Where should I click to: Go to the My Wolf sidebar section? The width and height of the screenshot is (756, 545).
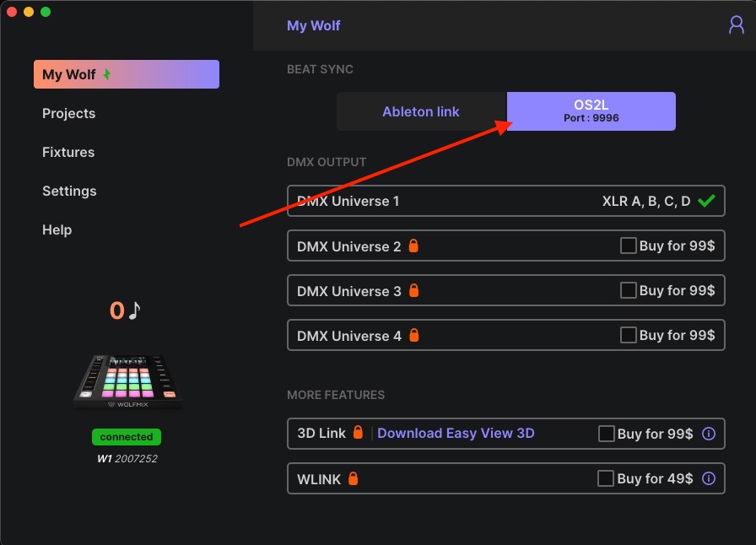pyautogui.click(x=127, y=74)
